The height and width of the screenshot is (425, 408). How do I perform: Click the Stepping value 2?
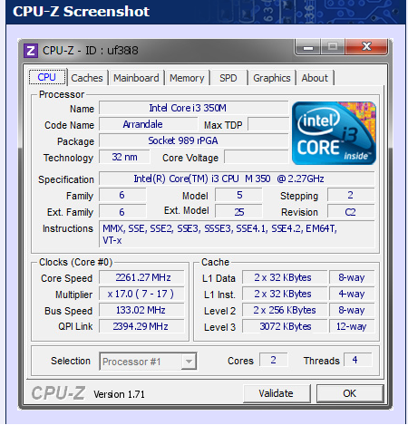tap(351, 195)
